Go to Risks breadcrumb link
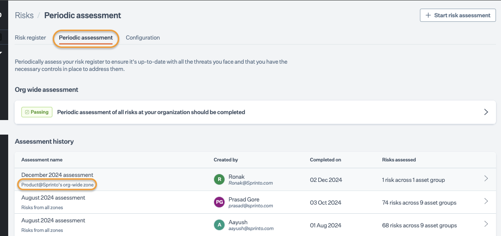Image resolution: width=501 pixels, height=236 pixels. pyautogui.click(x=24, y=15)
